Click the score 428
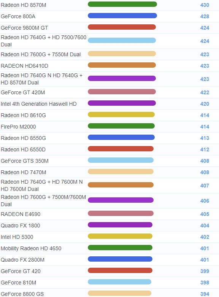This screenshot has height=297, width=219. tap(205, 16)
